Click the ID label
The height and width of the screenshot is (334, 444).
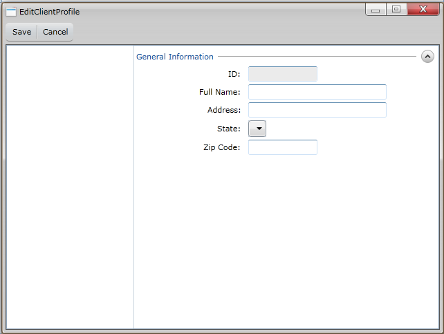(x=234, y=74)
